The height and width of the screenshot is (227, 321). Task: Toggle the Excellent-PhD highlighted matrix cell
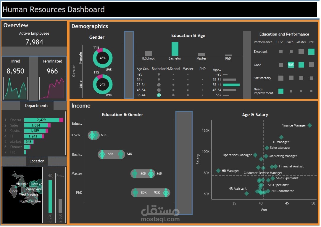click(x=311, y=52)
